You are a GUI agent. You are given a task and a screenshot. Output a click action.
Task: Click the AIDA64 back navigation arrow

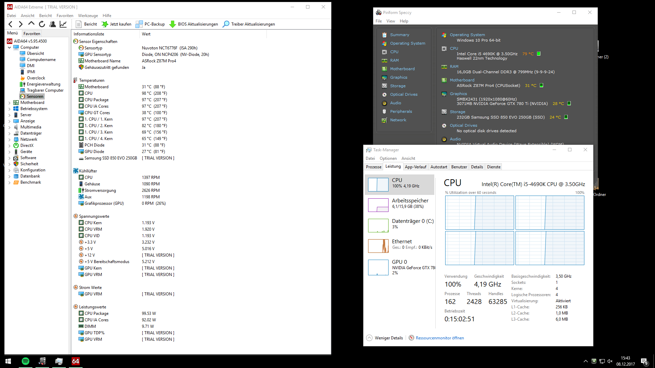click(11, 24)
